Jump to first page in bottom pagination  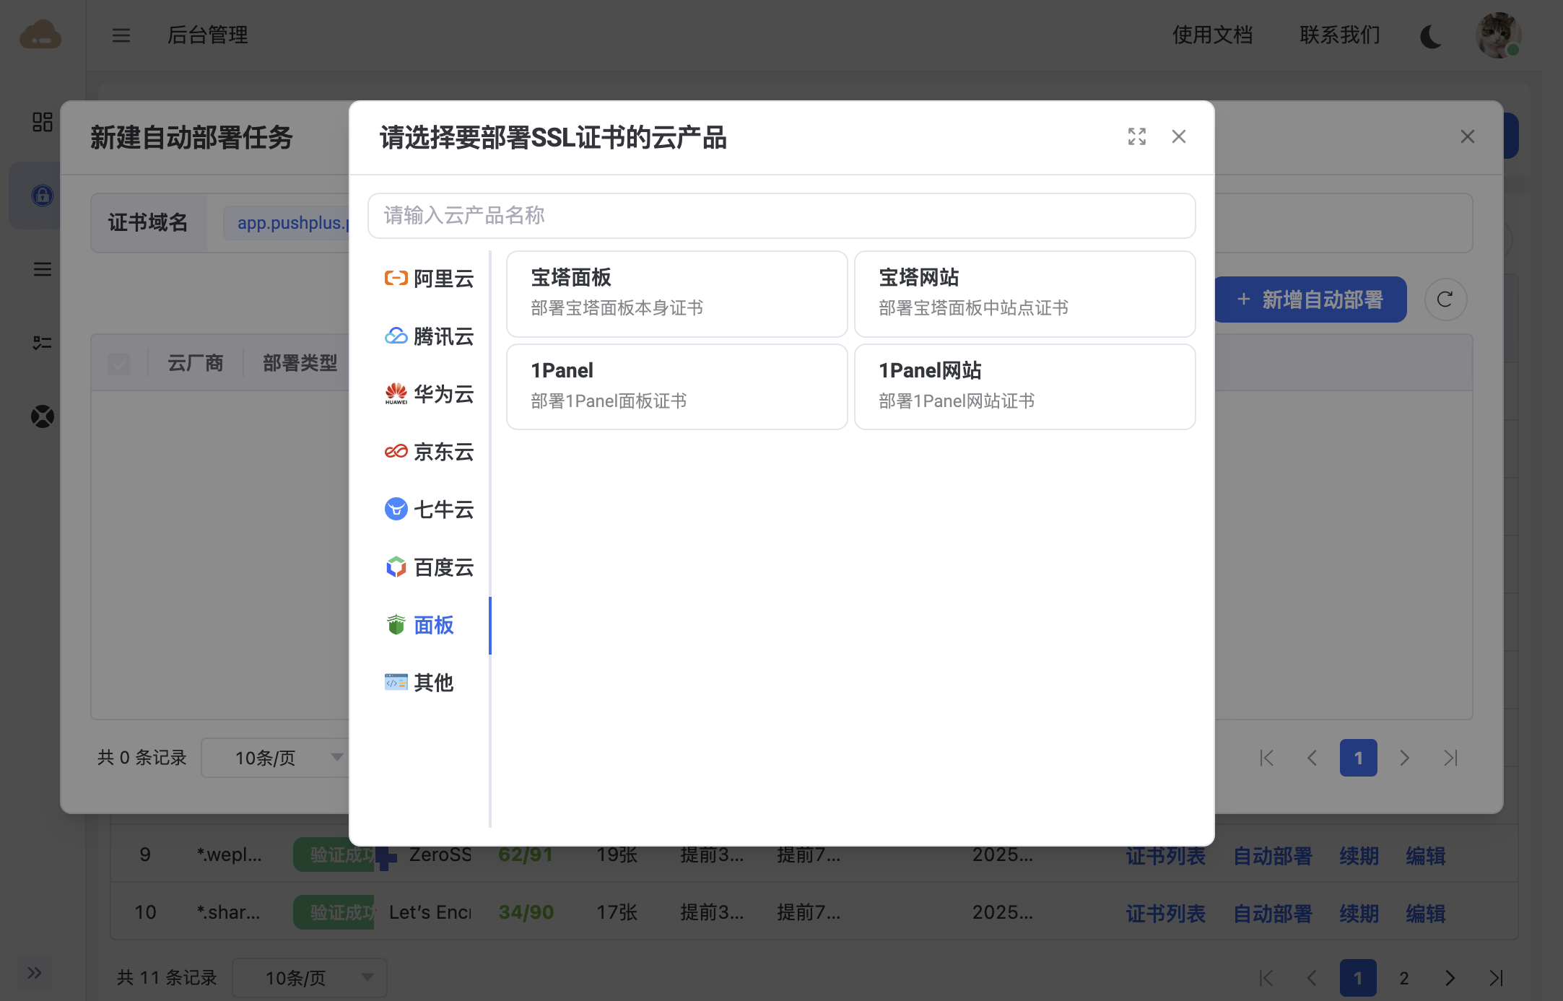[x=1266, y=978]
